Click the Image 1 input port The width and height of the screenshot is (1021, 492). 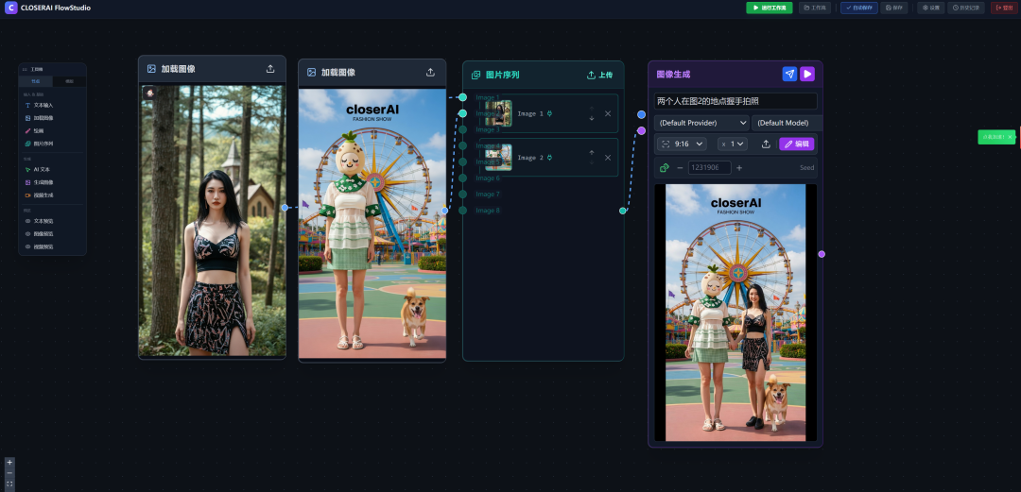tap(462, 97)
